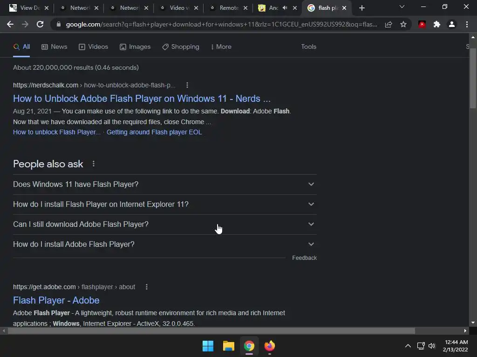The image size is (477, 357).
Task: Click the address bar URL field
Action: (221, 24)
